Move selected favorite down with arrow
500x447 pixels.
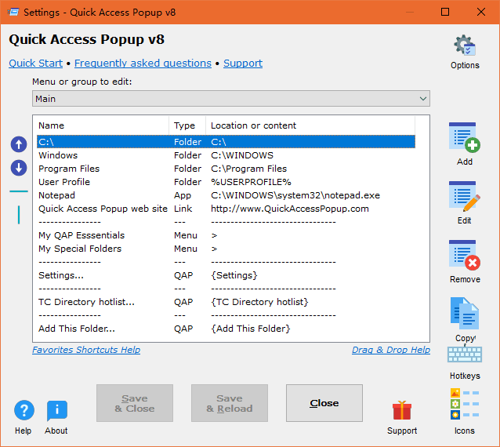pos(19,168)
